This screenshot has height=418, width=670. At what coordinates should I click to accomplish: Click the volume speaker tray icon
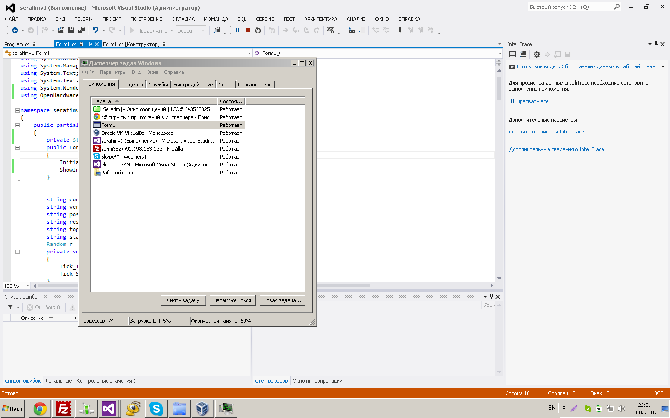pos(622,409)
